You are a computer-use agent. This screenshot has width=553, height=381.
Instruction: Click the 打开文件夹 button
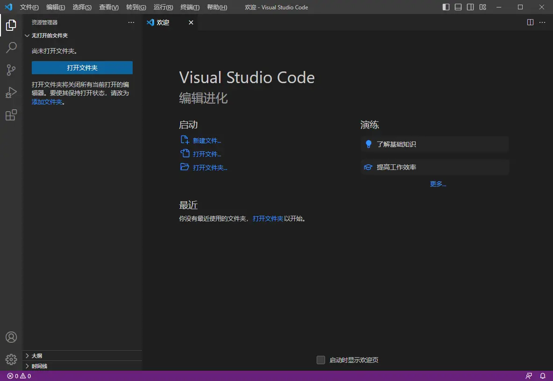click(82, 68)
